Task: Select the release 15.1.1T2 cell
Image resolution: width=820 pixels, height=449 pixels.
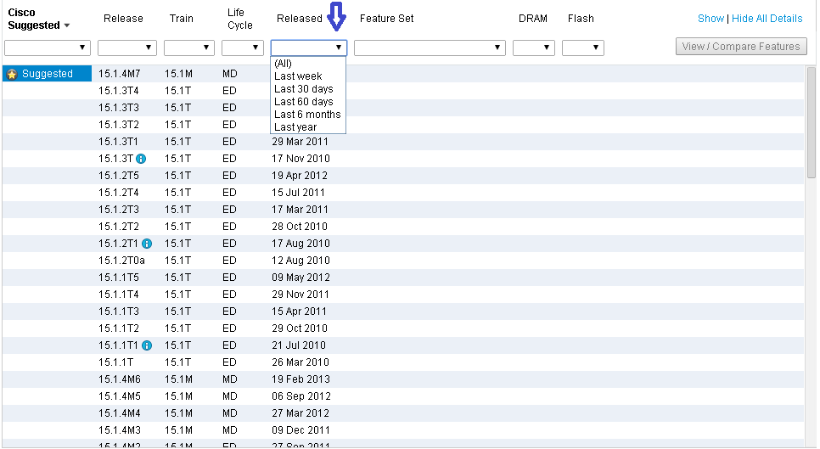Action: point(119,328)
